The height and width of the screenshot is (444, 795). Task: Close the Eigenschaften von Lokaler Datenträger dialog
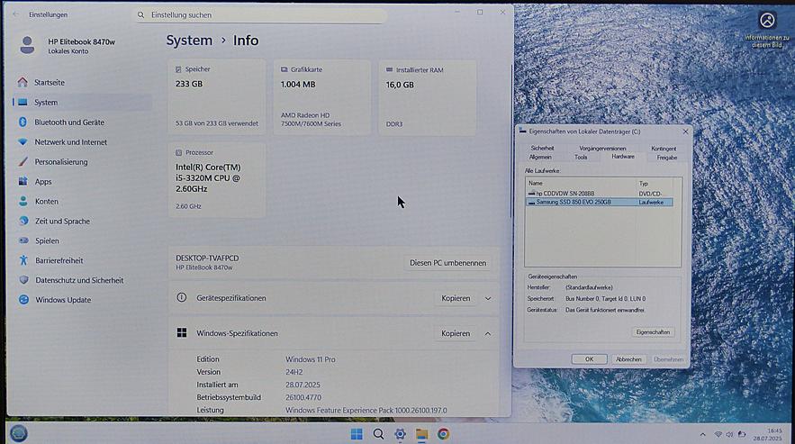[x=685, y=131]
